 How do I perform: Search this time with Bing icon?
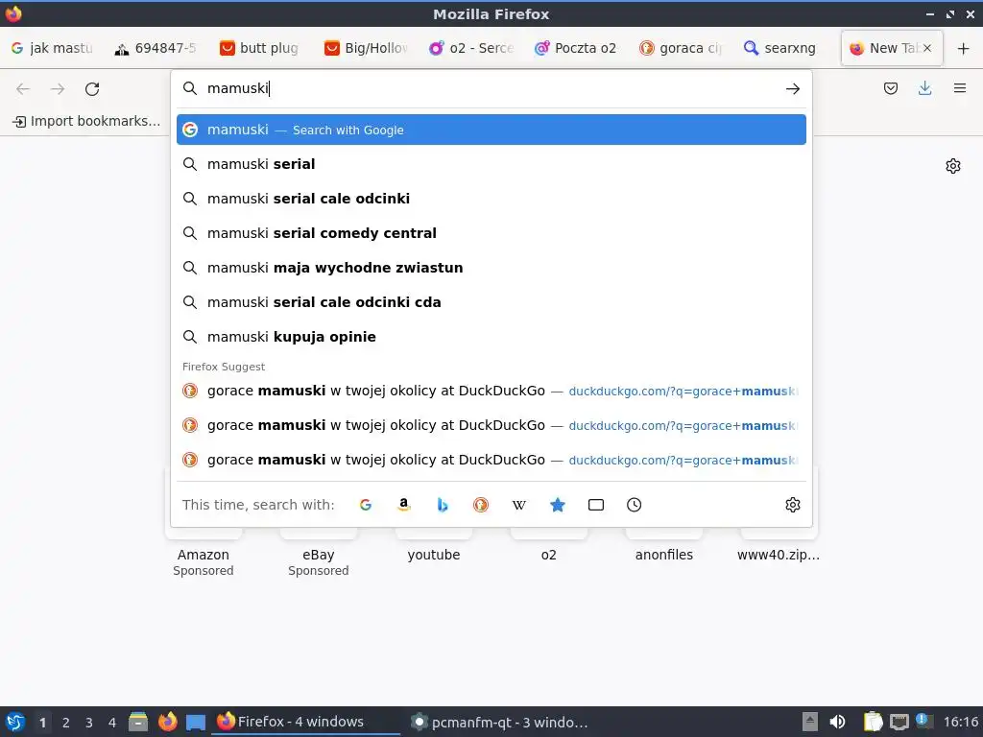[x=442, y=505]
